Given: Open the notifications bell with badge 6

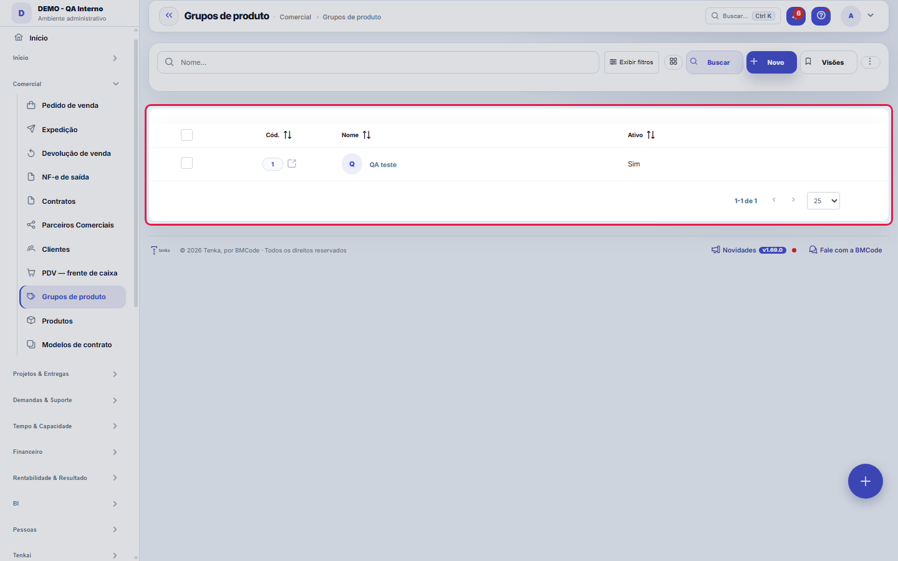Looking at the screenshot, I should (796, 16).
